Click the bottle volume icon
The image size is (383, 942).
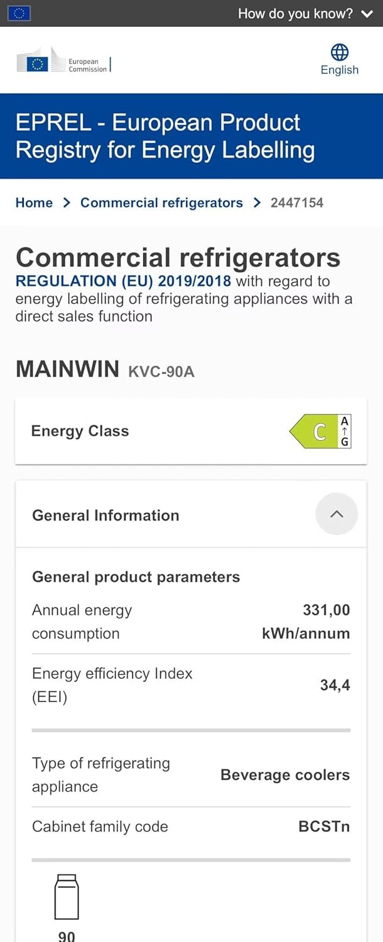(67, 896)
